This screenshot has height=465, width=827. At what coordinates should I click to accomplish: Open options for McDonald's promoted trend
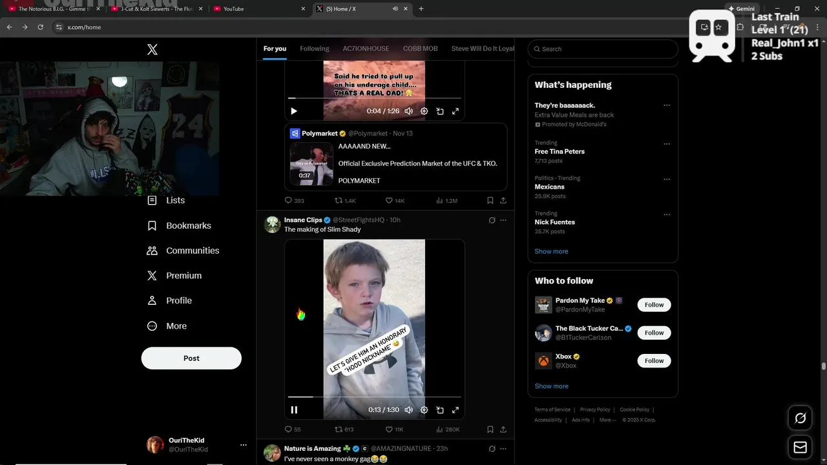(x=667, y=105)
